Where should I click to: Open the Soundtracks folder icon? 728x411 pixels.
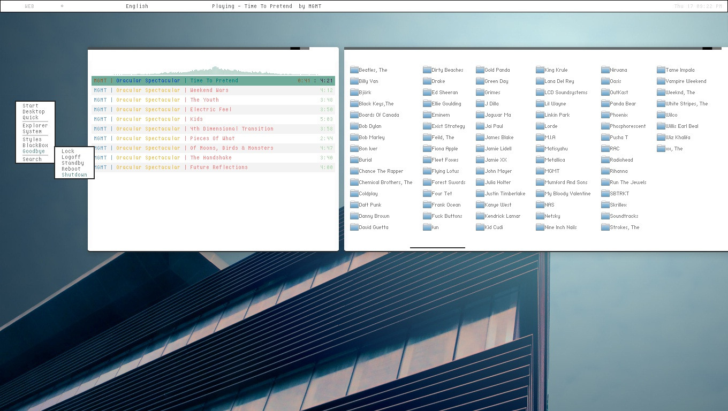pyautogui.click(x=605, y=216)
